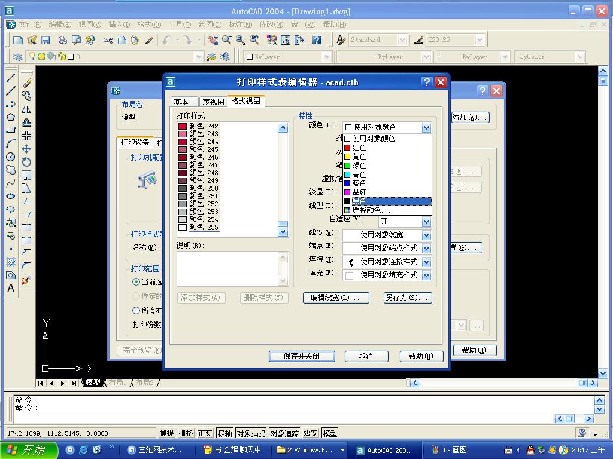Click the 添加(A)... button in plot dialog
The width and height of the screenshot is (613, 459).
click(x=471, y=117)
